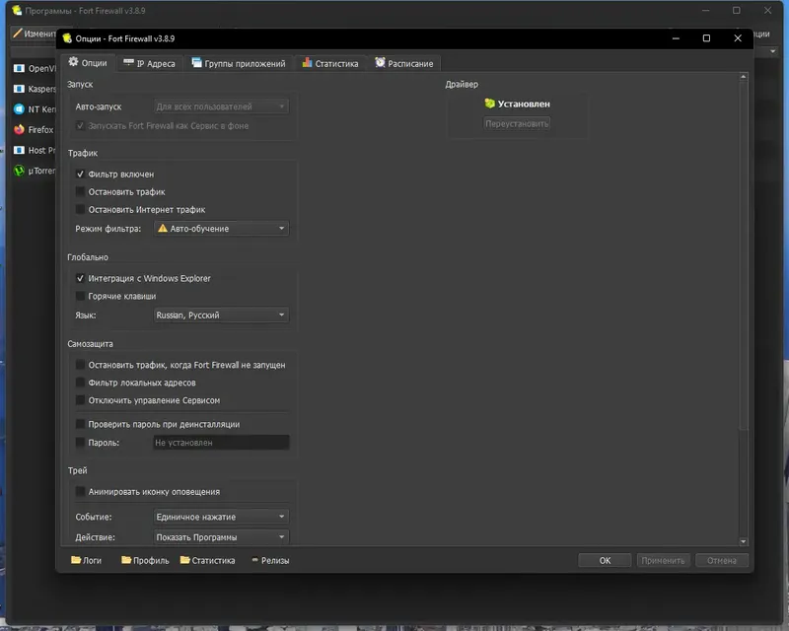Enable Остановить трафик checkbox
Image resolution: width=789 pixels, height=631 pixels.
(x=80, y=191)
